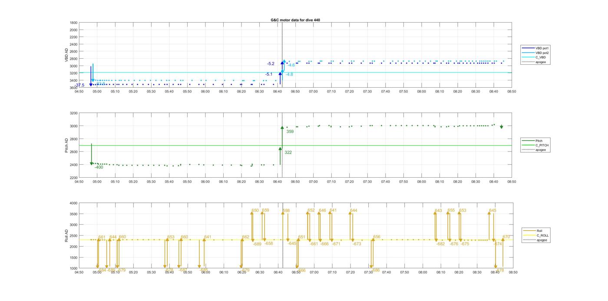Click the '-671' roll annotation

pos(336,244)
